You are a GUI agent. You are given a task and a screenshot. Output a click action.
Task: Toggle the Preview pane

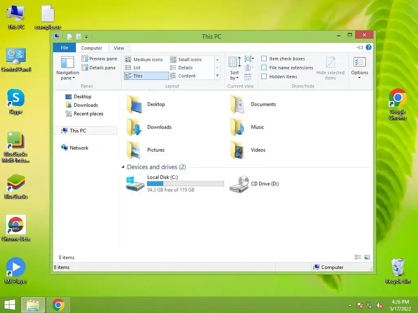pyautogui.click(x=100, y=59)
